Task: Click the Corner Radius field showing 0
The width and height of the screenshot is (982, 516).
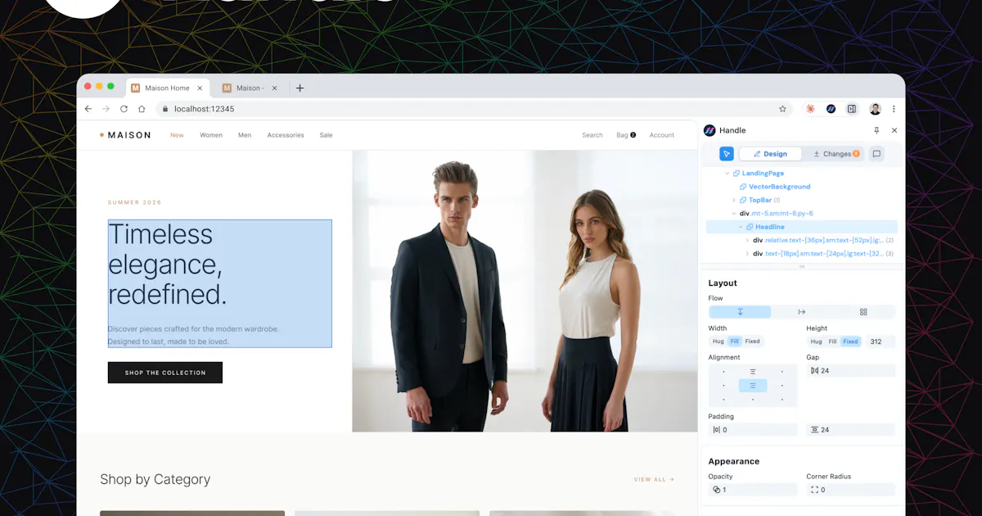Action: pos(851,490)
